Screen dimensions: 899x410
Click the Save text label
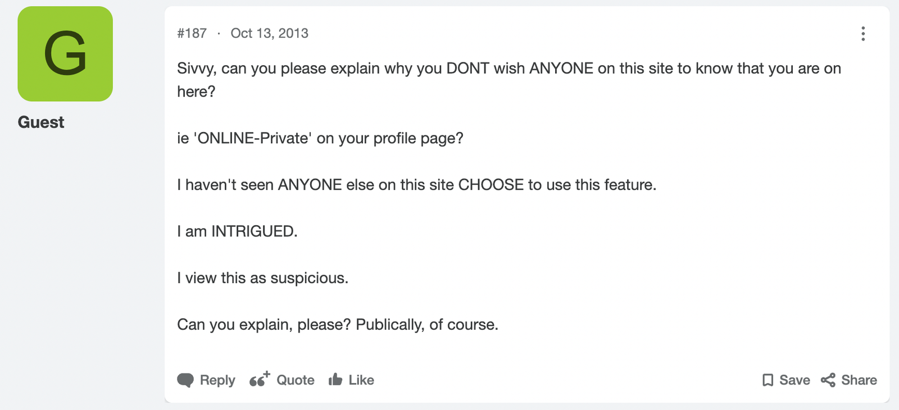[794, 380]
